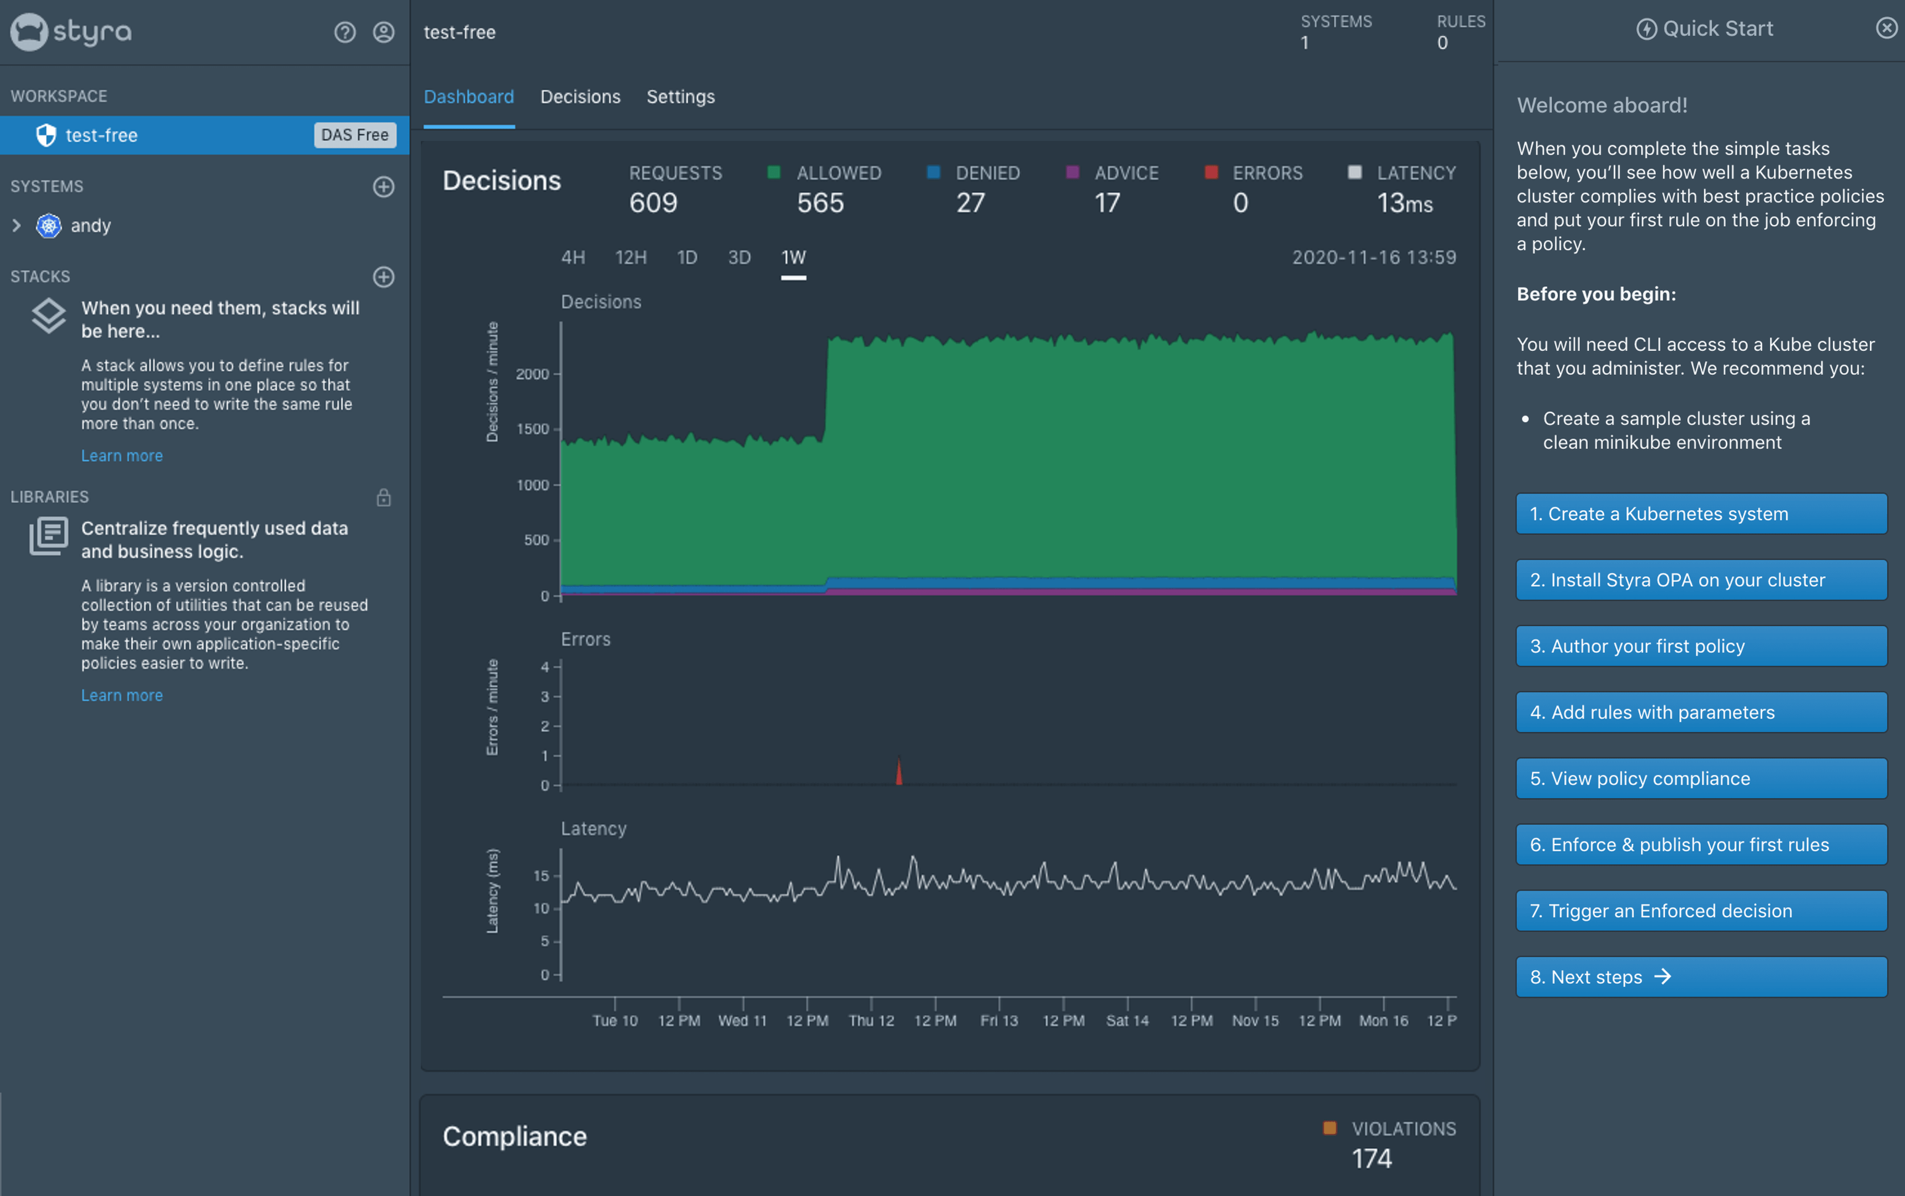Click Install Styra OPA on your cluster
The image size is (1905, 1196).
pos(1701,580)
